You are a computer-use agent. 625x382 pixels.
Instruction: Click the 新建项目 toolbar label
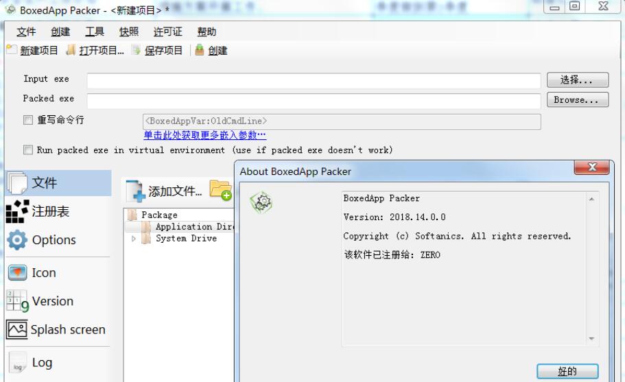[x=39, y=51]
